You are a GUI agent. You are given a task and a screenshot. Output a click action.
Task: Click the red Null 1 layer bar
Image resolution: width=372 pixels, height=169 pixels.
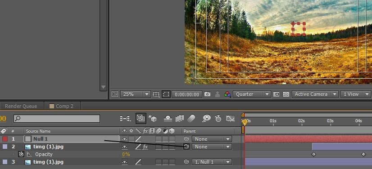pyautogui.click(x=308, y=139)
